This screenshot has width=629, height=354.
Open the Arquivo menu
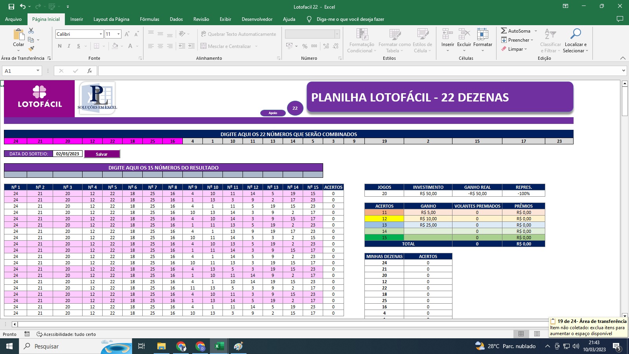point(13,19)
